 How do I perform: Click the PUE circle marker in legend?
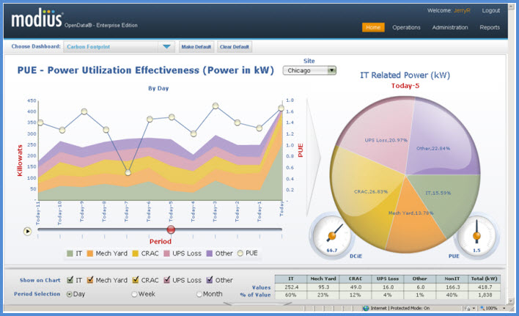pyautogui.click(x=240, y=254)
